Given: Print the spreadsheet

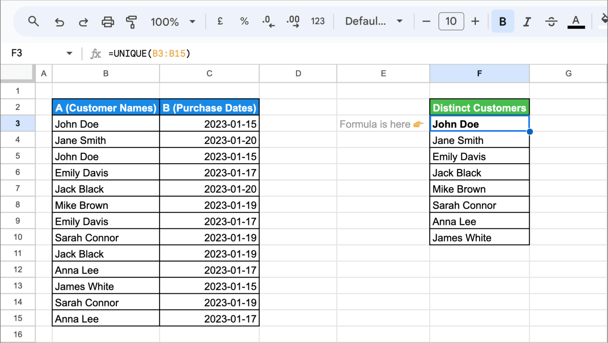Looking at the screenshot, I should (108, 22).
